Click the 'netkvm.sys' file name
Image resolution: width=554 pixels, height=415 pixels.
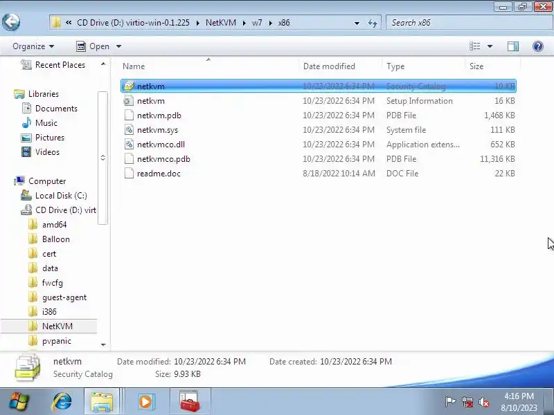[x=158, y=130]
